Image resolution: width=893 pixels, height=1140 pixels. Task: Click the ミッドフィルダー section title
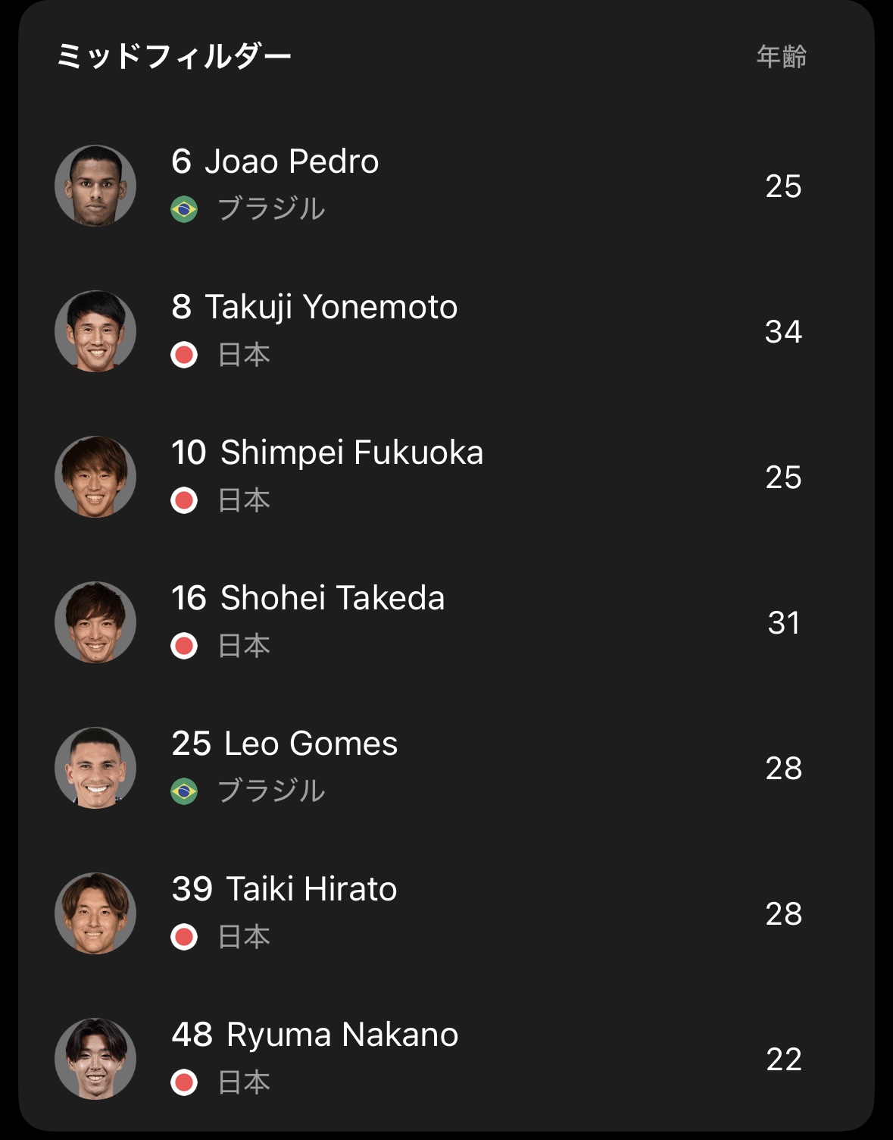pos(173,56)
